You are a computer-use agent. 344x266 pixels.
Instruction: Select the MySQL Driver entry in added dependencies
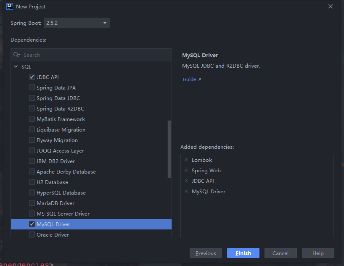pos(209,192)
